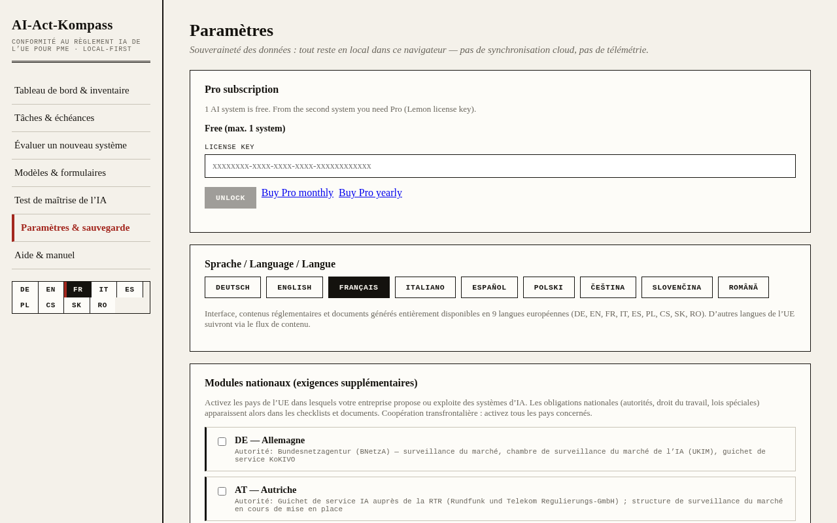Open Test de maîtrise de l'IA
Image resolution: width=837 pixels, height=523 pixels.
coord(81,200)
